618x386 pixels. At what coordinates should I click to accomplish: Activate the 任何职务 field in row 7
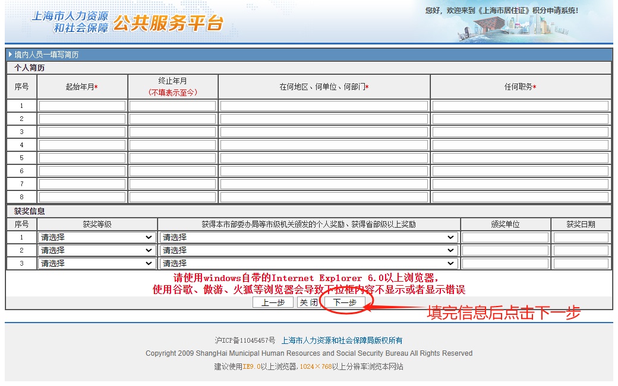(x=521, y=184)
